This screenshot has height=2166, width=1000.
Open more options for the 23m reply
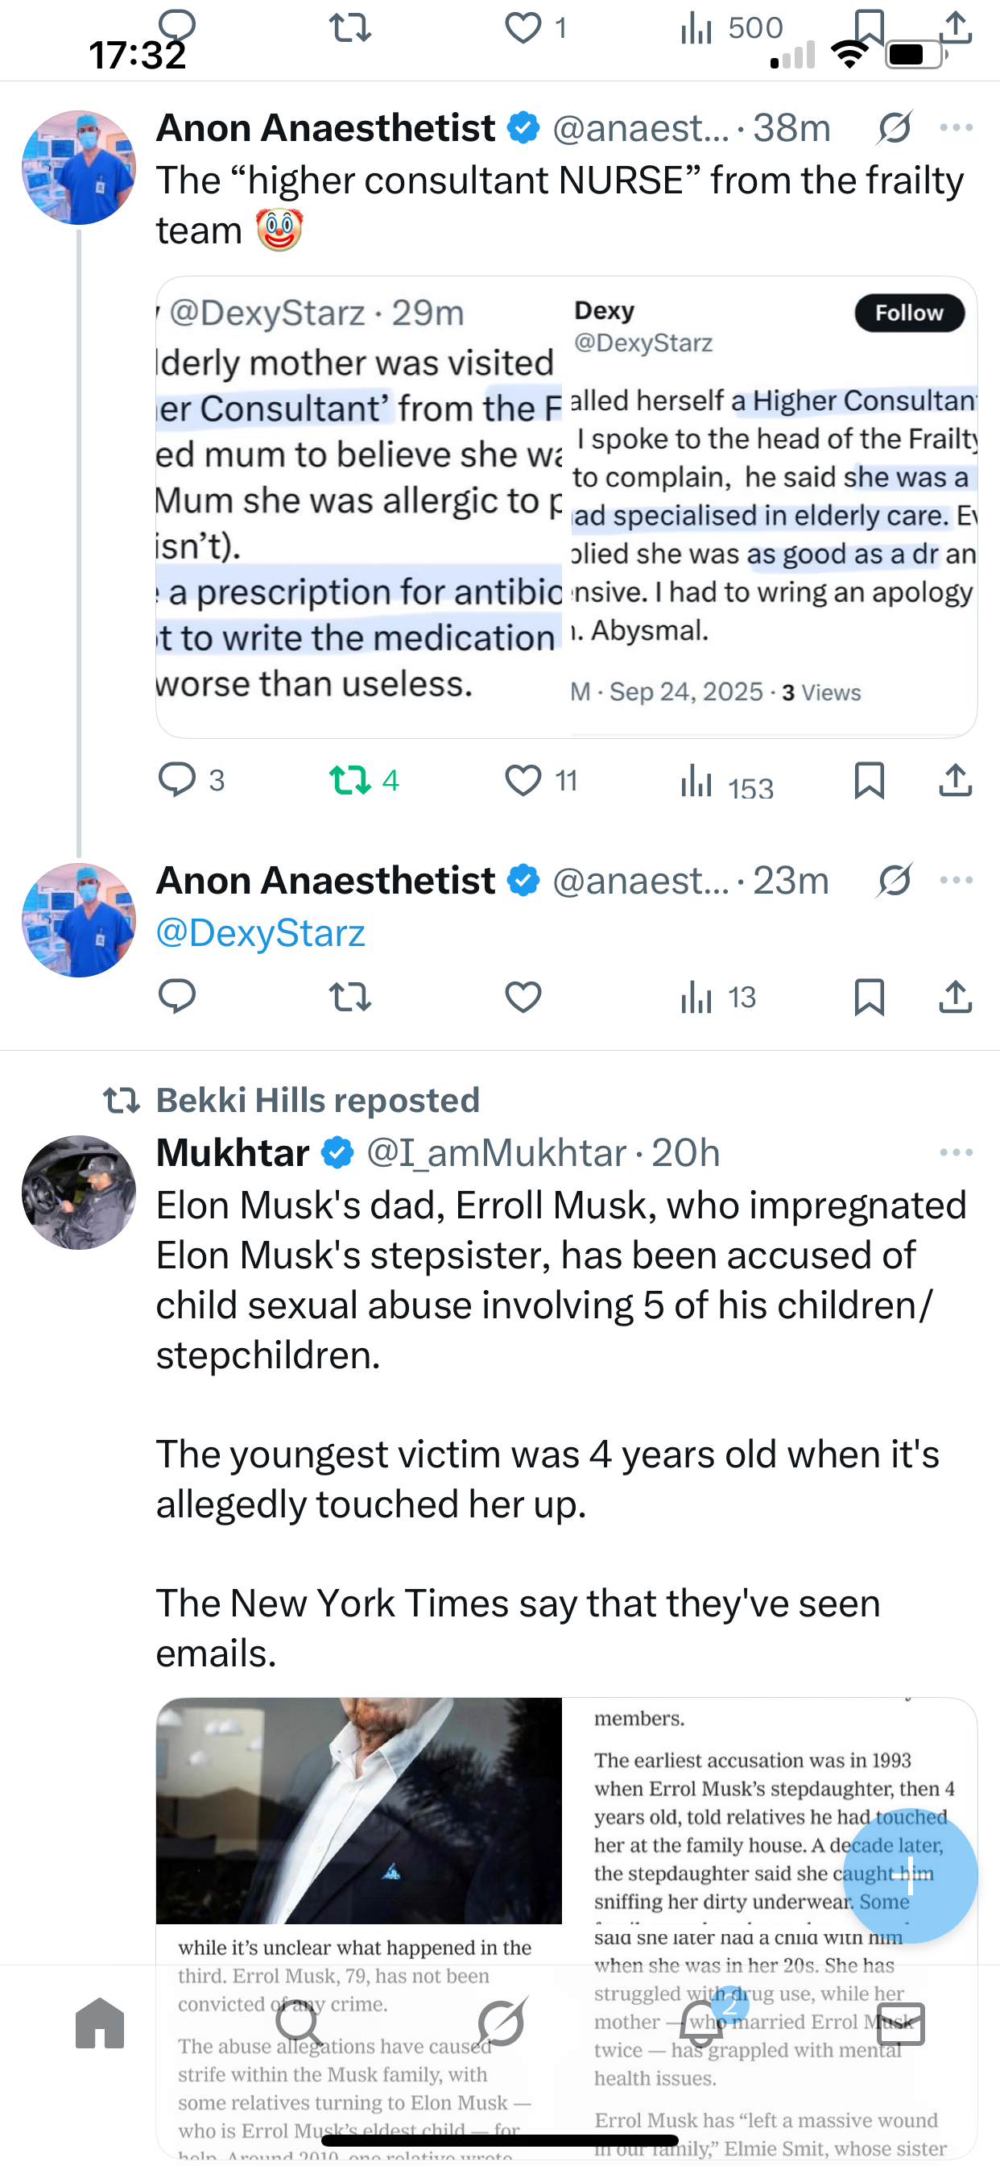(x=957, y=881)
